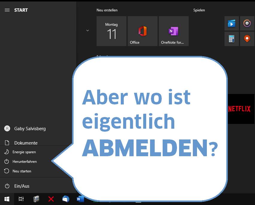Click the document icon next to Dokumente

click(7, 143)
